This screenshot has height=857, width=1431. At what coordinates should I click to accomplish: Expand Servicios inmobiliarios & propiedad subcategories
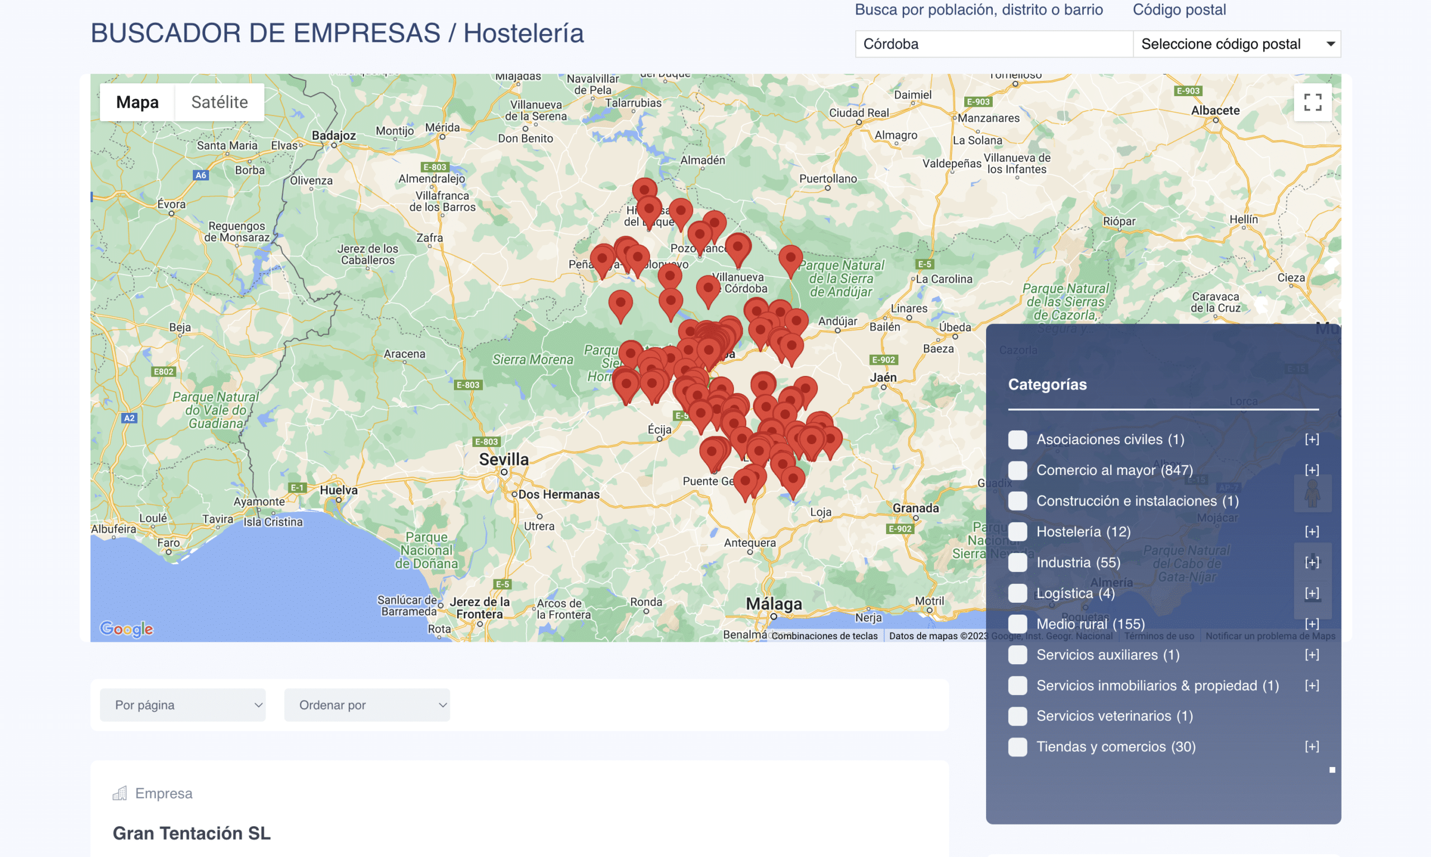pyautogui.click(x=1311, y=685)
